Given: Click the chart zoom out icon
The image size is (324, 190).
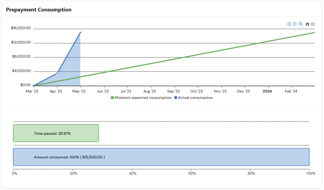Looking at the screenshot, I should (x=295, y=24).
